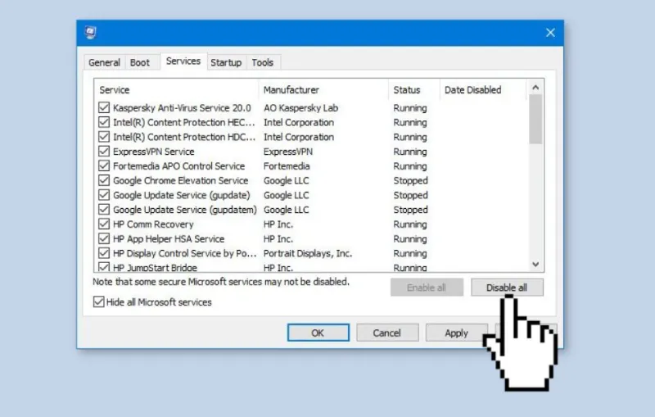This screenshot has height=417, width=655.
Task: Click ExpressVPN manufacturer cell text
Action: (288, 152)
